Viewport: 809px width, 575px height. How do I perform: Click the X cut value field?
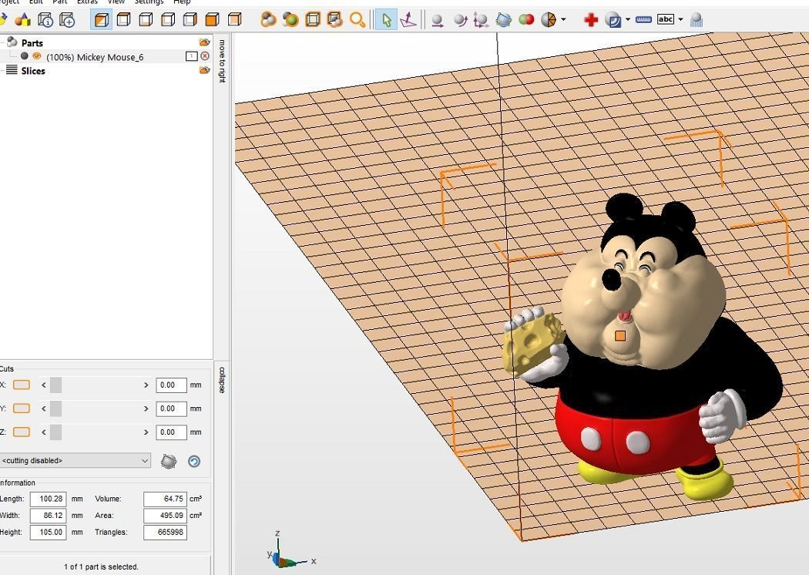click(x=171, y=385)
